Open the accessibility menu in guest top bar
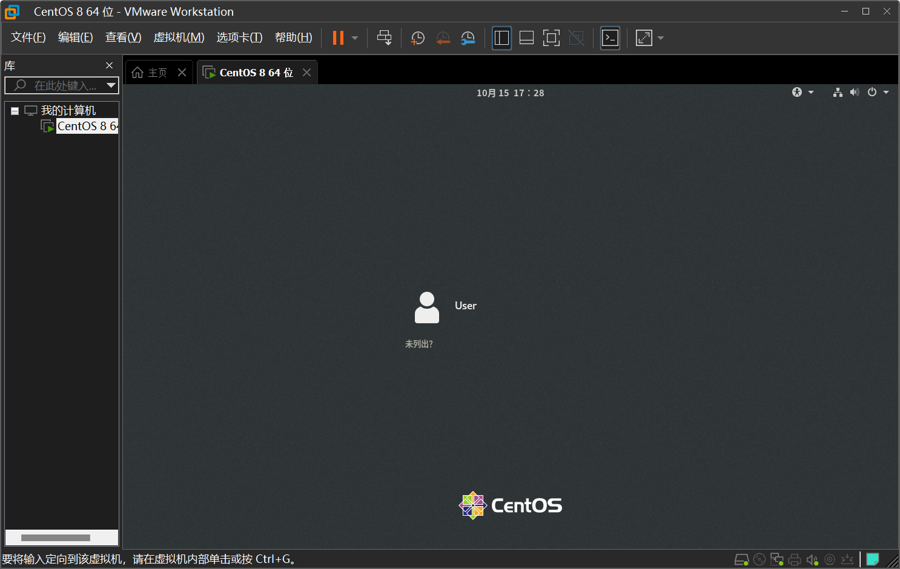Screen dimensions: 900x569 tap(802, 92)
